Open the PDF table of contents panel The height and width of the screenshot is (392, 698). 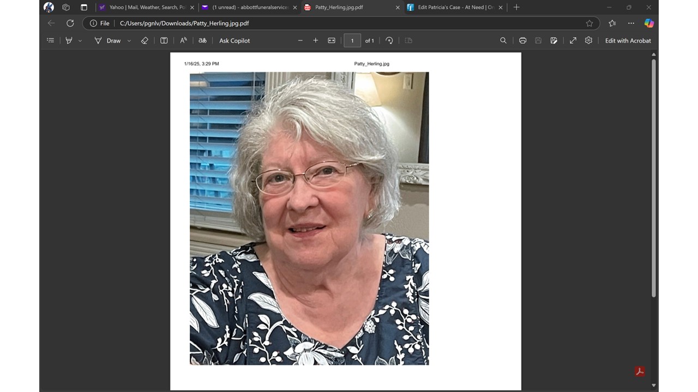(51, 40)
